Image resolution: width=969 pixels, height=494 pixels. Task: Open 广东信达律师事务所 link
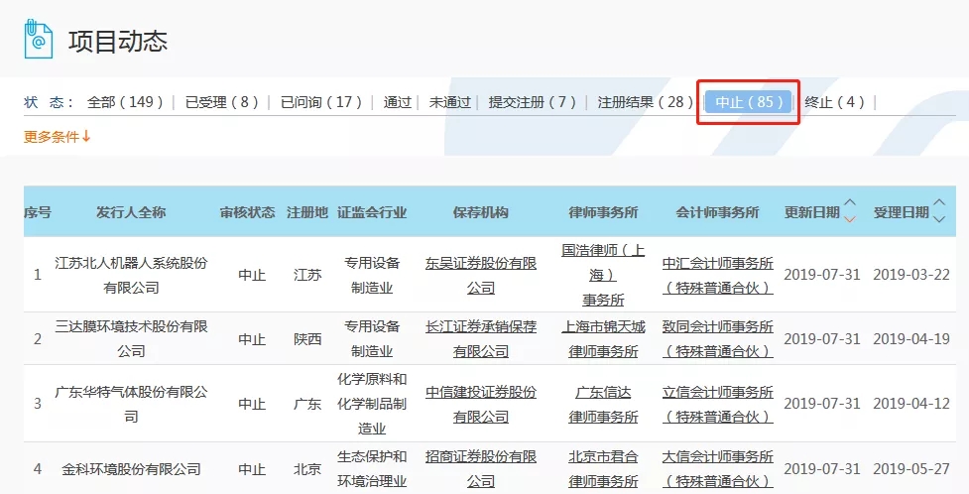[x=603, y=405]
